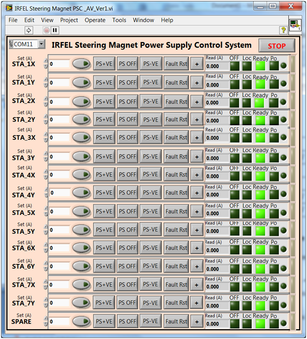Click the Abort Execution red circle icon
The image size is (307, 339).
[47, 30]
